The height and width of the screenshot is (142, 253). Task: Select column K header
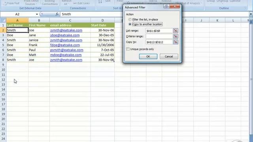pos(217,20)
